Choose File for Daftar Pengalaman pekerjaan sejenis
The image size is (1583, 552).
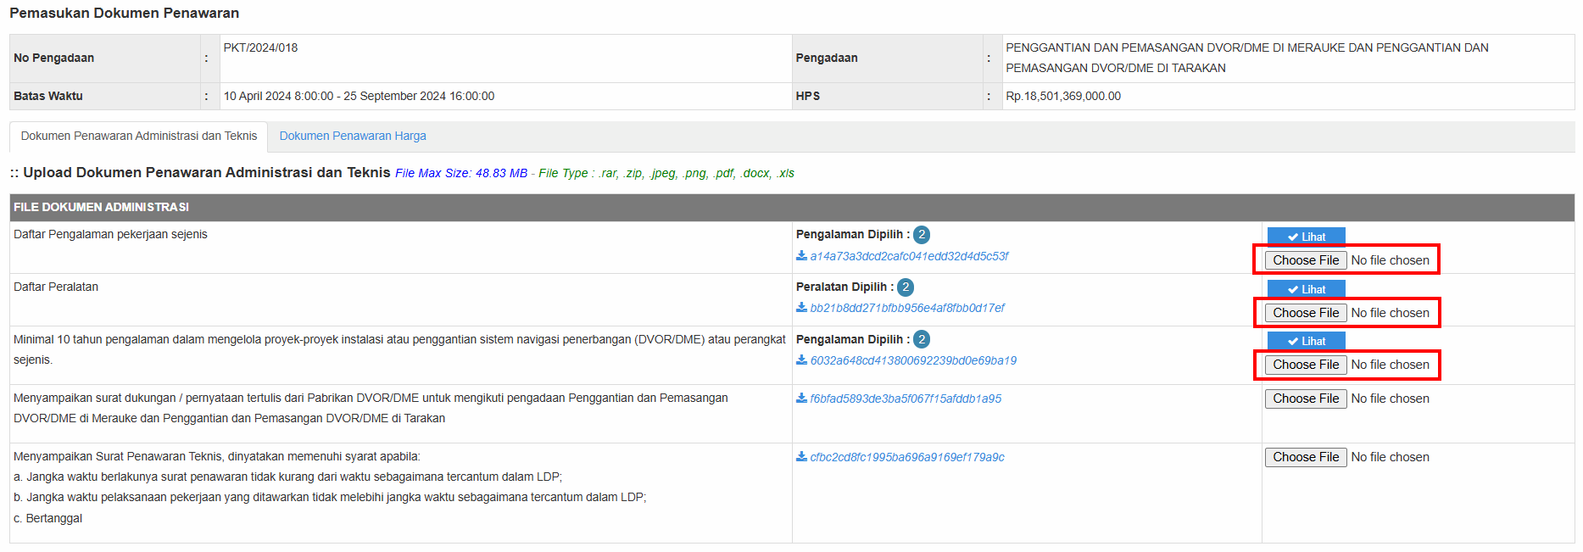click(1305, 260)
